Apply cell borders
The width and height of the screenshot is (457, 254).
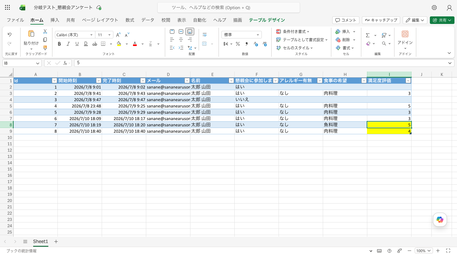(x=103, y=44)
